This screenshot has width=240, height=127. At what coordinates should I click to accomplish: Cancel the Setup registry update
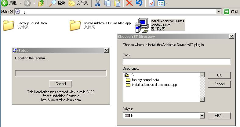[61, 84]
